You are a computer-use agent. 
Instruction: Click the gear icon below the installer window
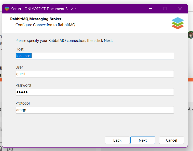coord(10,149)
